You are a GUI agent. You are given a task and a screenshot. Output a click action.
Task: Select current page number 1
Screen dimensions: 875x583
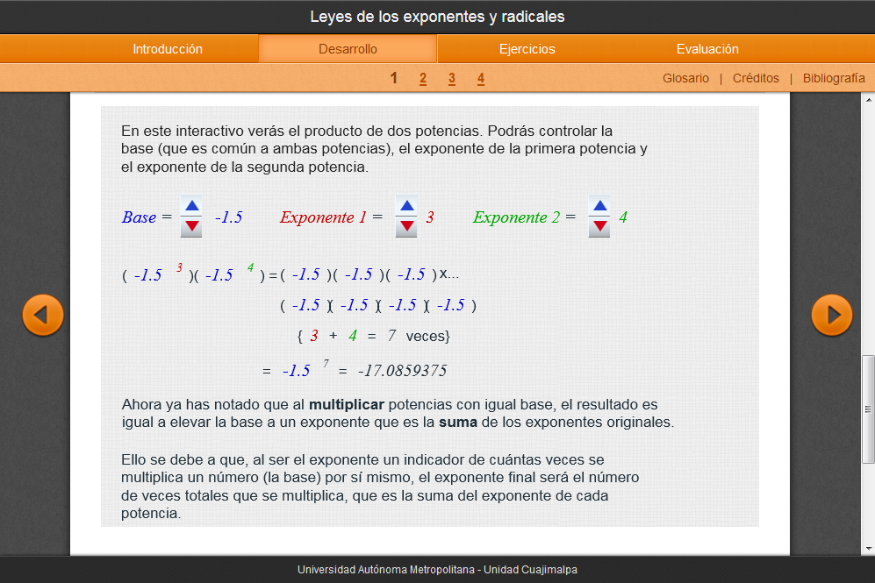click(x=394, y=78)
